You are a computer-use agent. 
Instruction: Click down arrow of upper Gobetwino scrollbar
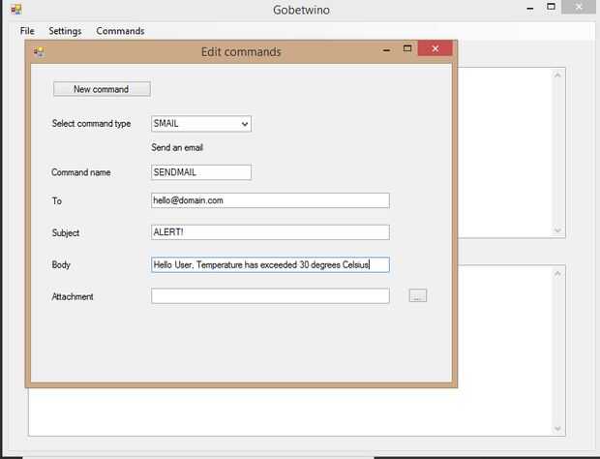click(x=557, y=230)
